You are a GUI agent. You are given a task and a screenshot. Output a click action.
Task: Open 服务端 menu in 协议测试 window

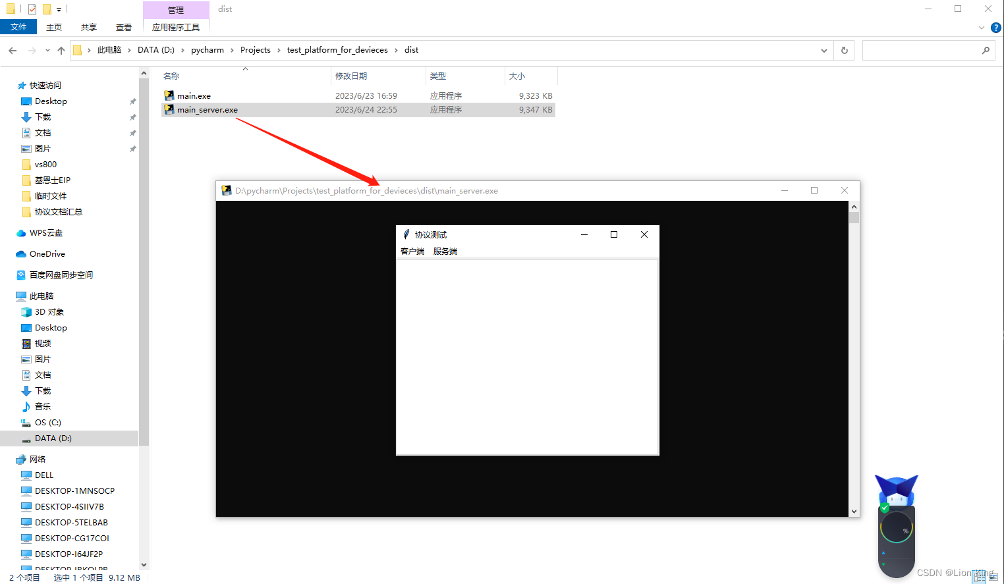pos(445,252)
